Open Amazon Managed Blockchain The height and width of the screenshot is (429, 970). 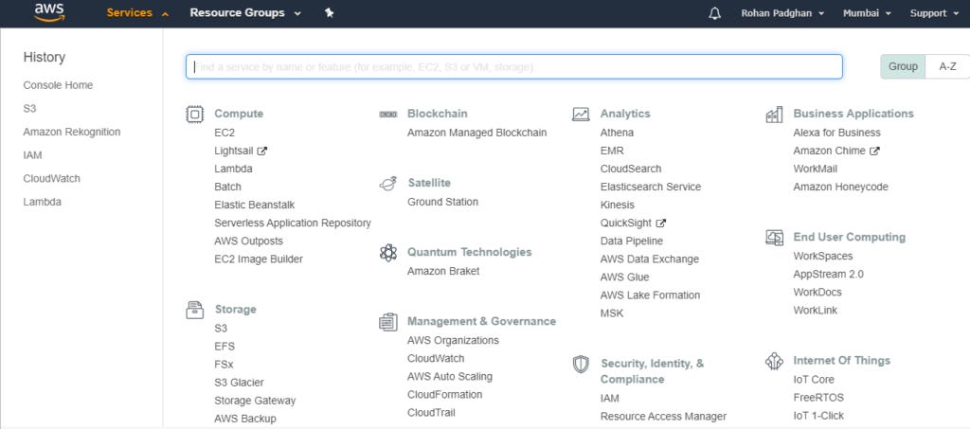477,133
